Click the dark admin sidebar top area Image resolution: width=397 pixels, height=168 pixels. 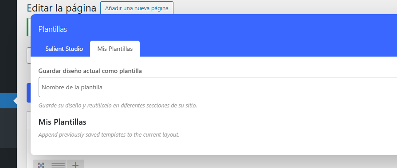click(8, 47)
